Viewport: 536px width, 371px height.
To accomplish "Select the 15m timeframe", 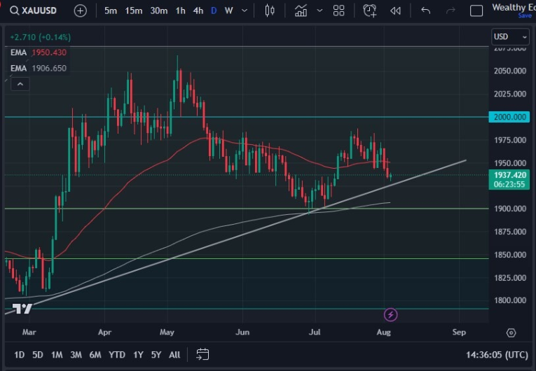I will click(134, 10).
